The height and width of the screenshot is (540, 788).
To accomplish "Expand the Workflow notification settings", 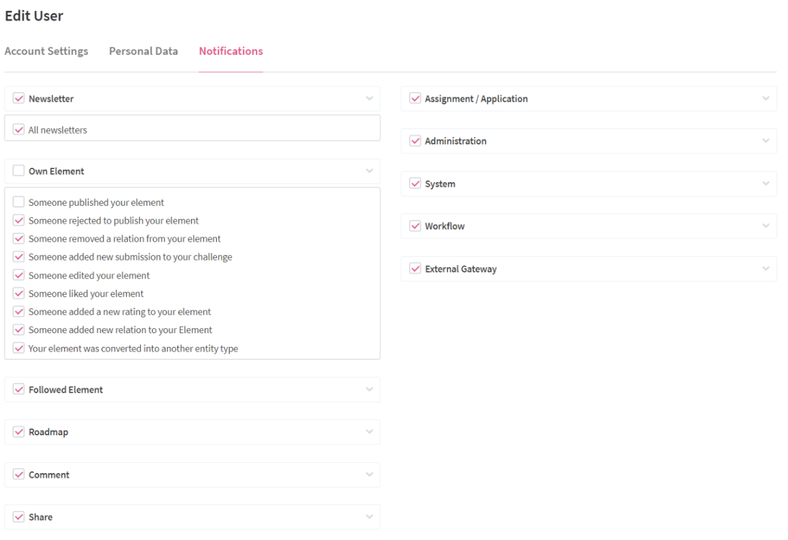I will point(765,226).
